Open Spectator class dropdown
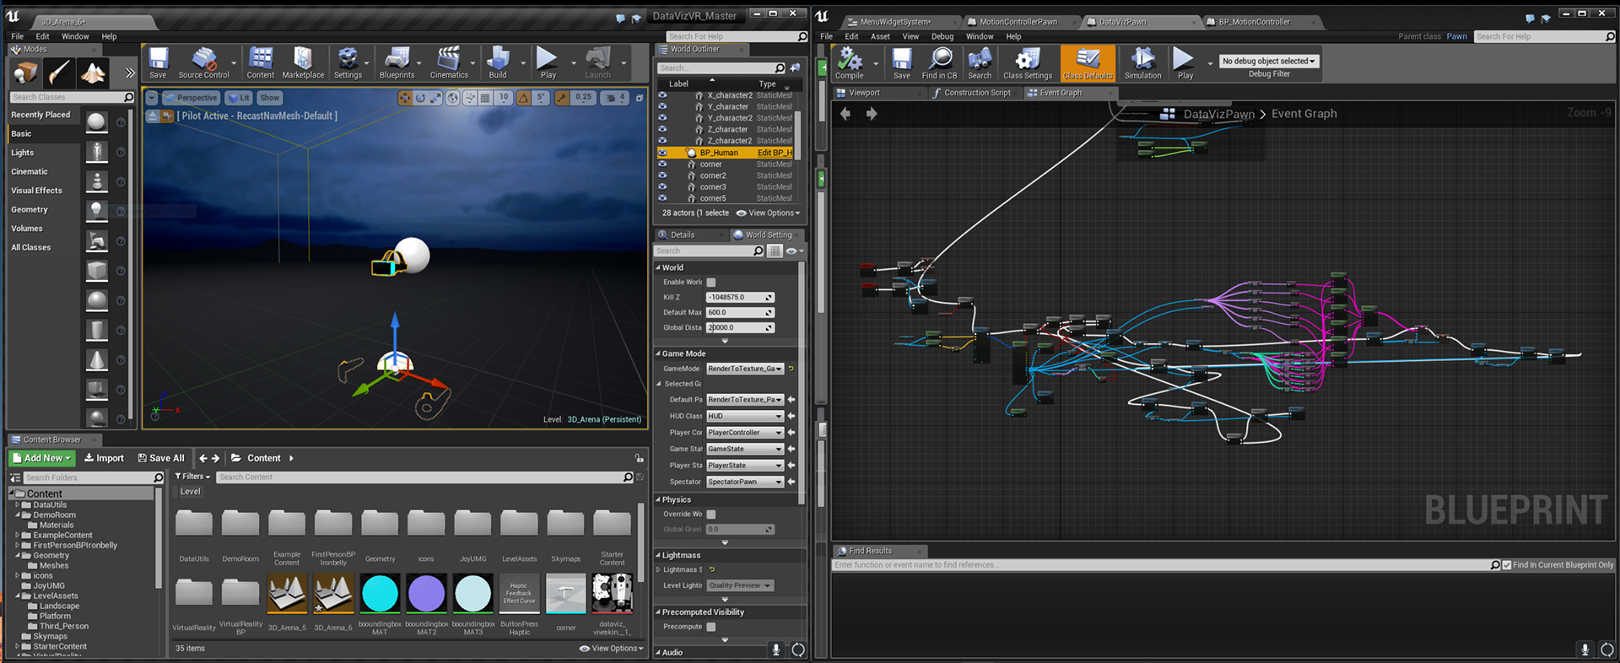The width and height of the screenshot is (1620, 663). [745, 482]
